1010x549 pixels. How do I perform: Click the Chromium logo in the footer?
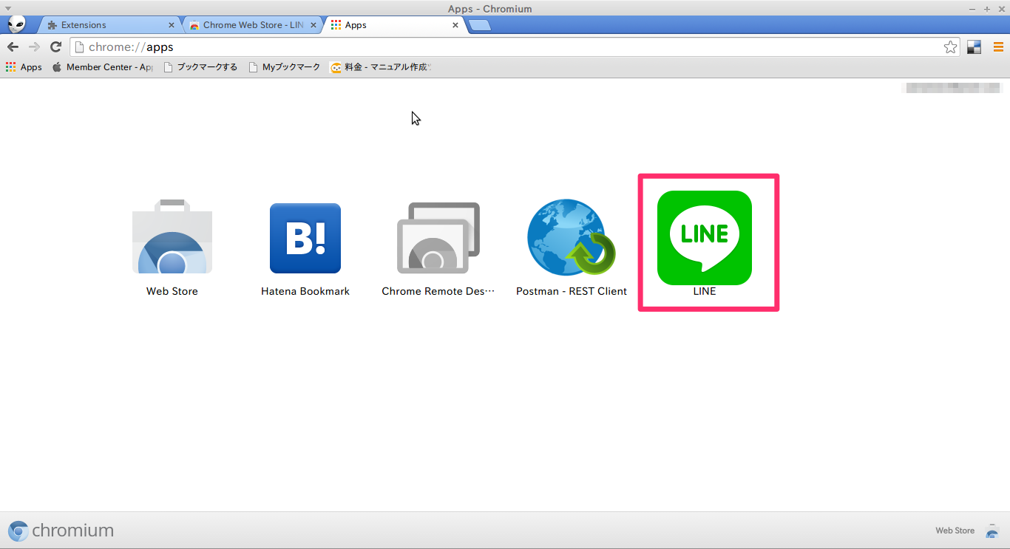coord(61,531)
